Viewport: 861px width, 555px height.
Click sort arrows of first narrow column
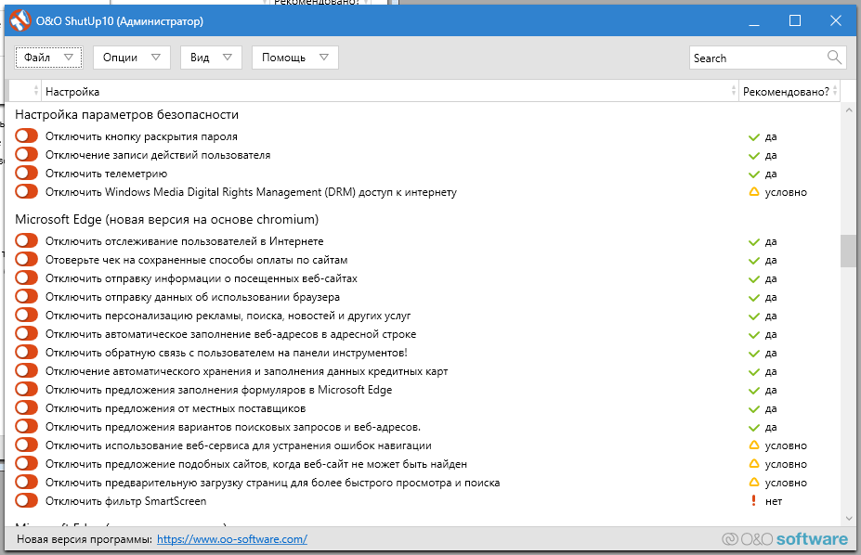(x=36, y=91)
